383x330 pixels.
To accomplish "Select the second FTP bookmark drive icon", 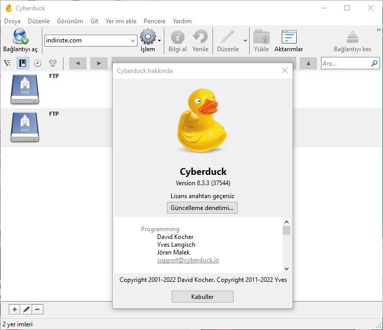I will (x=25, y=127).
